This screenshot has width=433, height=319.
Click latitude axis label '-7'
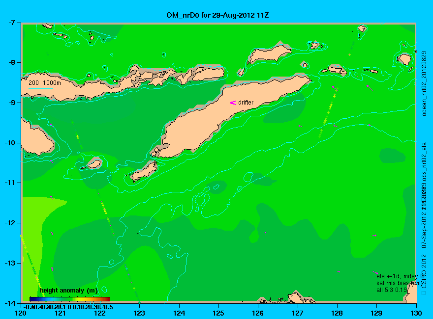(11, 23)
